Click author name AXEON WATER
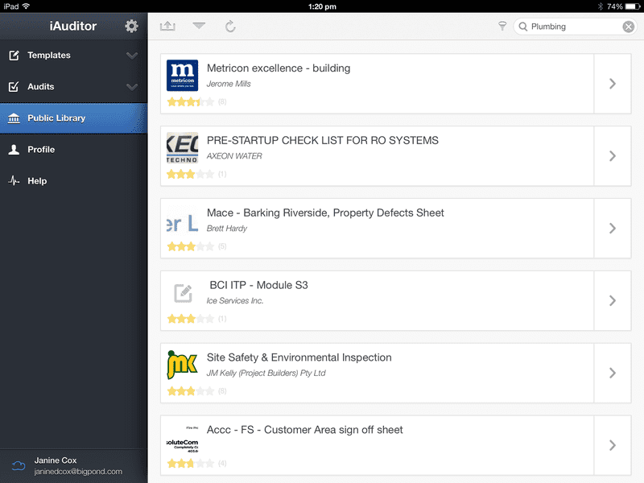Screen dimensions: 644x483 pyautogui.click(x=234, y=156)
